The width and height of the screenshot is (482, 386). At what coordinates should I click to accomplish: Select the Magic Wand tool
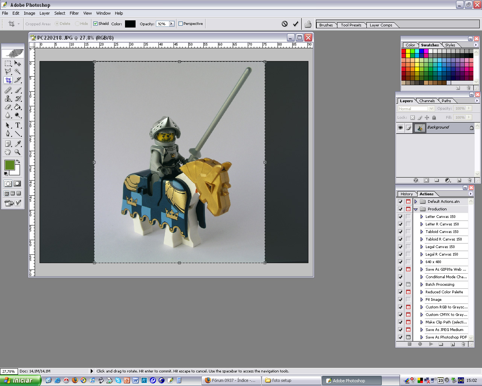click(x=18, y=72)
